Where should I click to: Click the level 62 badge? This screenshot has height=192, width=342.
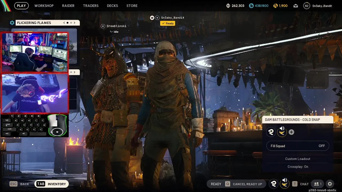point(306,6)
